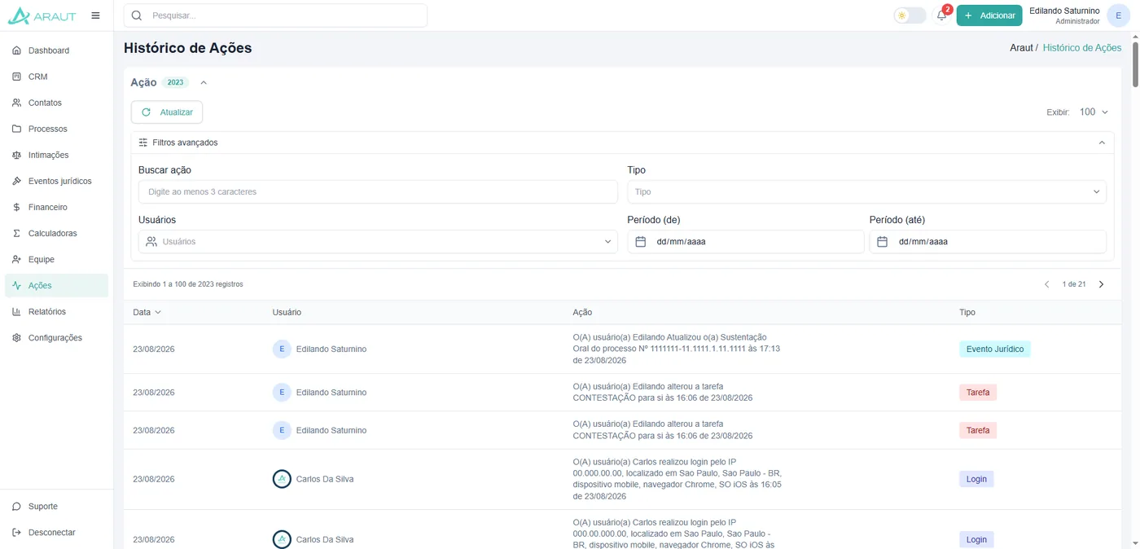Open the Suporte link

(x=56, y=506)
